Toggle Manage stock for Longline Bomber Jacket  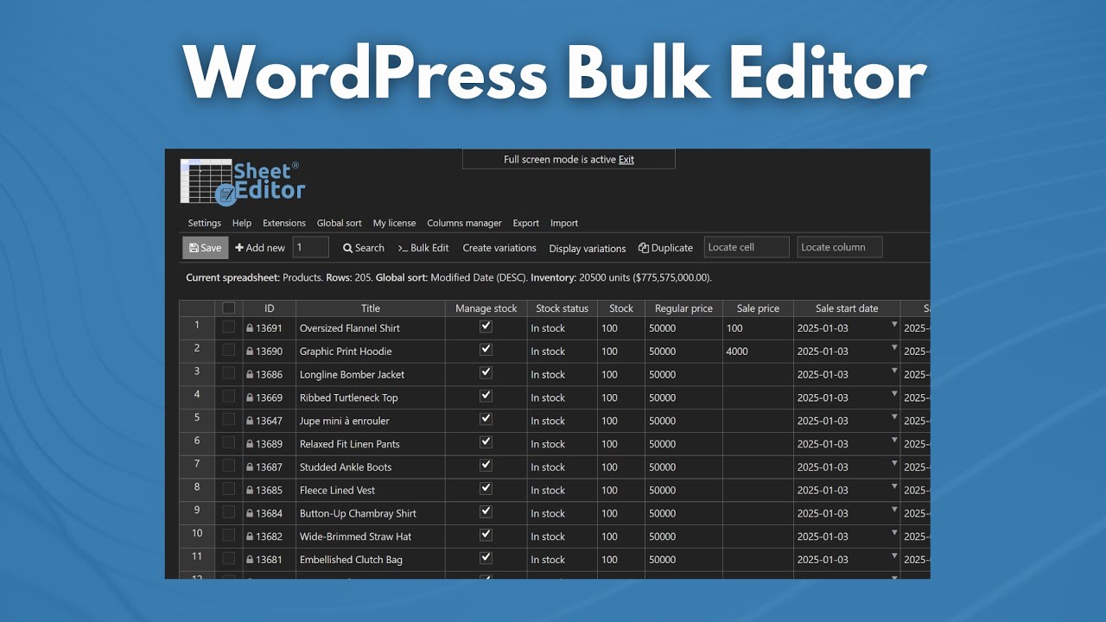[x=486, y=372]
